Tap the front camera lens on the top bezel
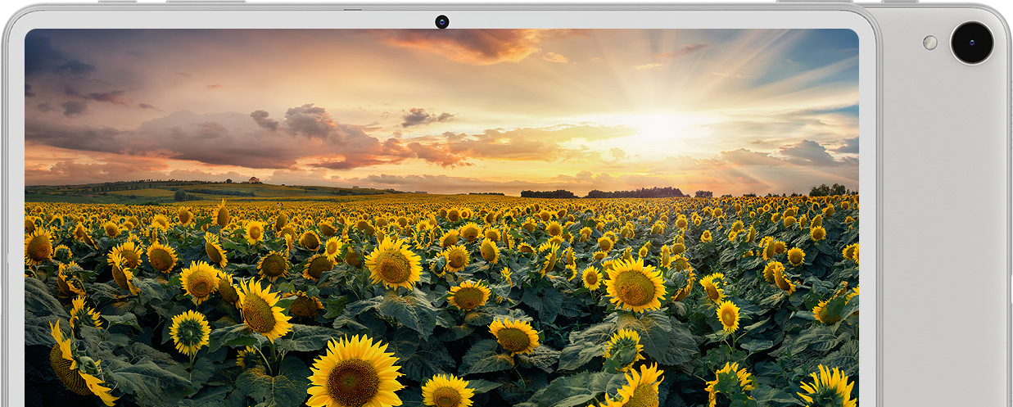Screen dimensions: 1013x407 [441, 21]
